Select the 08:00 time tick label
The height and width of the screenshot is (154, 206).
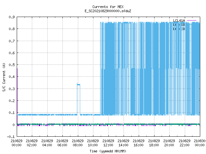click(78, 145)
